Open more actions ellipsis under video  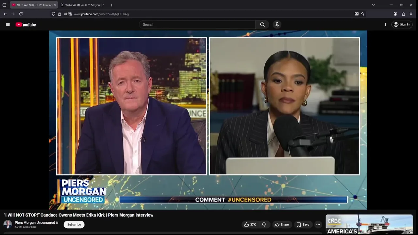click(318, 225)
